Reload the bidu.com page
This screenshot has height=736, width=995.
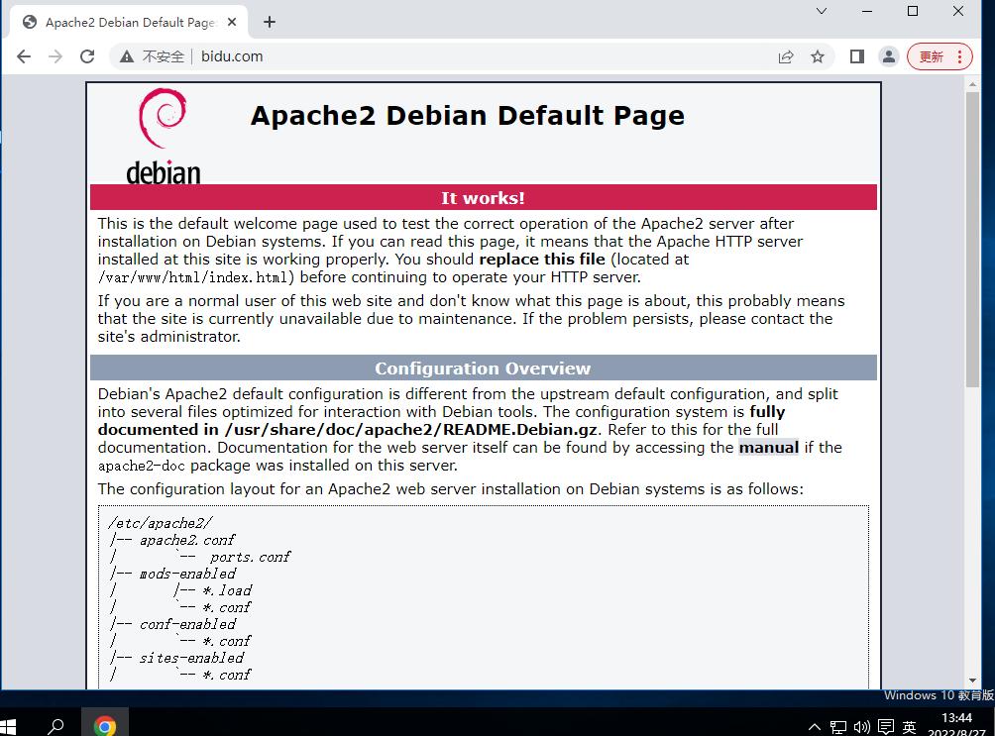pyautogui.click(x=87, y=56)
